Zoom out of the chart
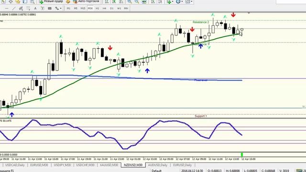 (x=137, y=1)
